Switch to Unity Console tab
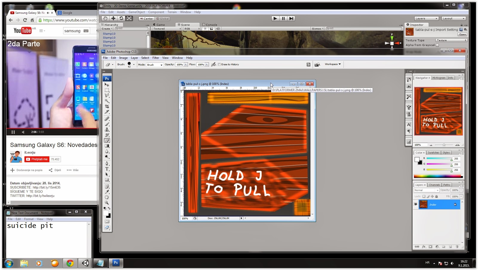Image resolution: width=478 pixels, height=270 pixels. pos(210,25)
